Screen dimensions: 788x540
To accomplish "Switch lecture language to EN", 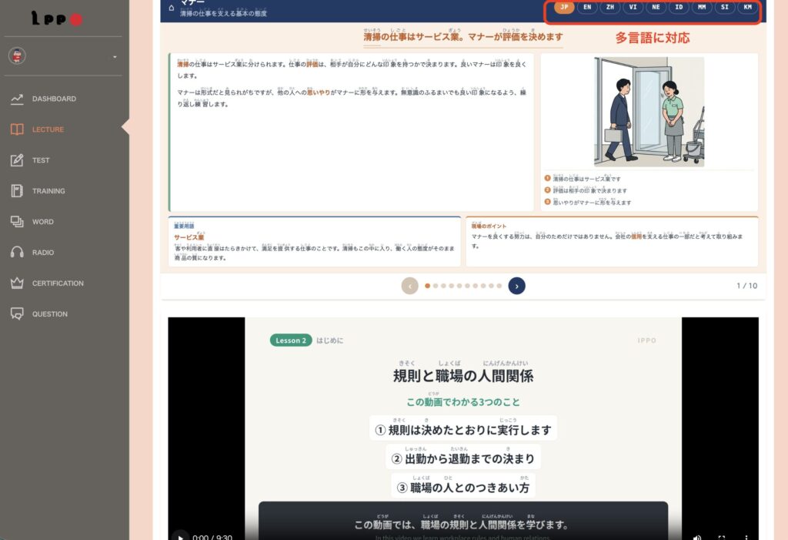I will point(587,7).
